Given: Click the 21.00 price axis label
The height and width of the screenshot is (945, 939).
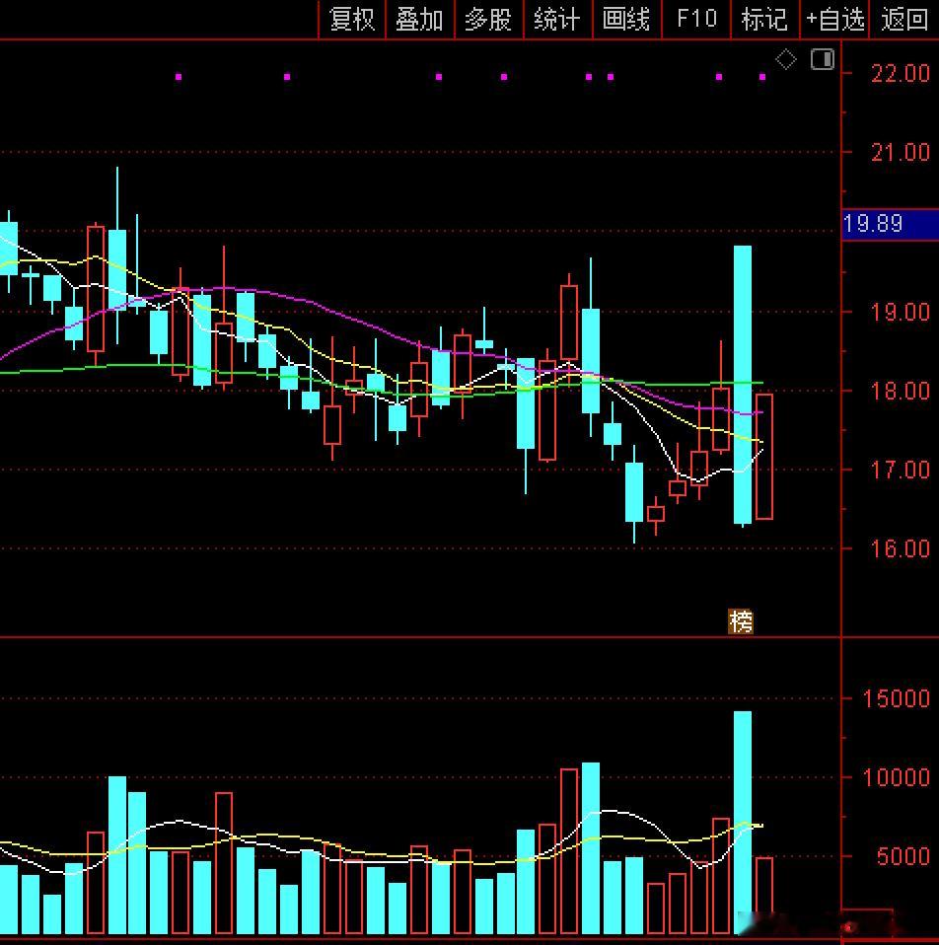Looking at the screenshot, I should click(901, 152).
